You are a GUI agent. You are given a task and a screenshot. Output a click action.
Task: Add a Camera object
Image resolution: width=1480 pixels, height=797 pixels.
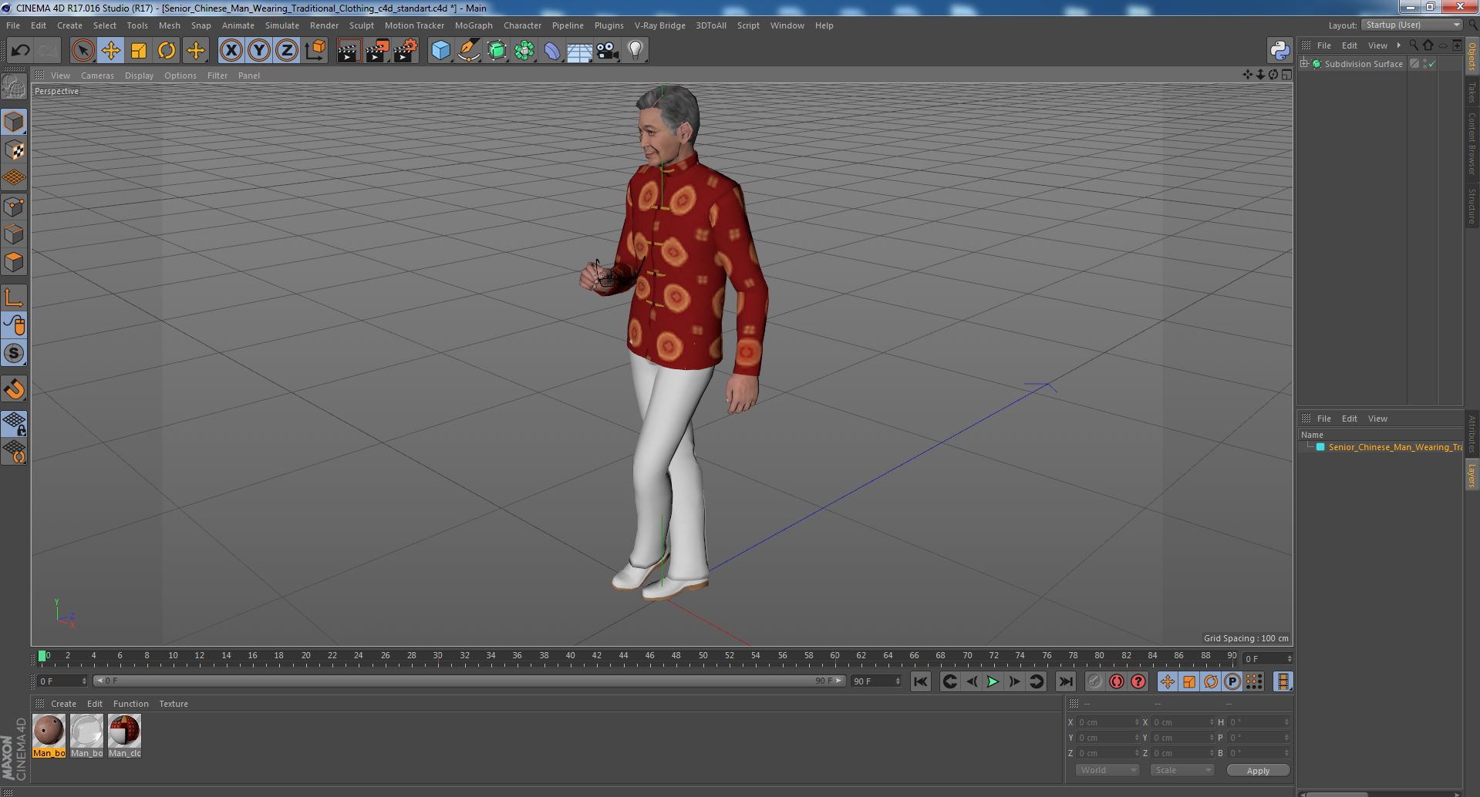tap(607, 51)
